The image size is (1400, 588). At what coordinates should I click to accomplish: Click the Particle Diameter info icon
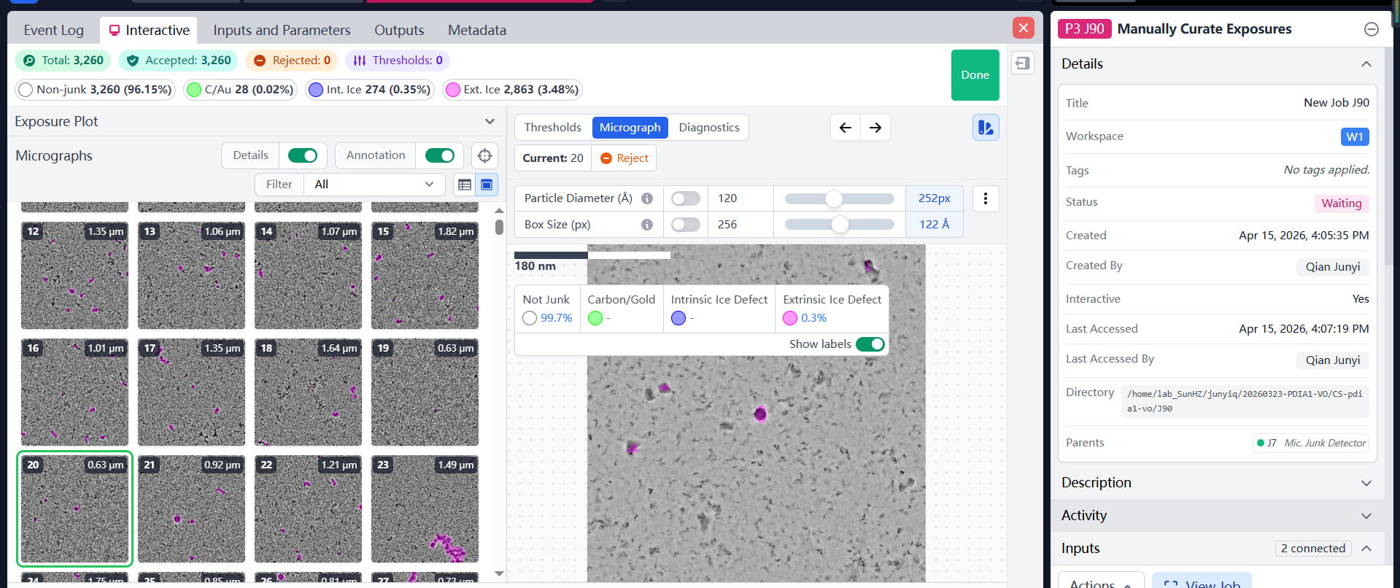point(646,198)
